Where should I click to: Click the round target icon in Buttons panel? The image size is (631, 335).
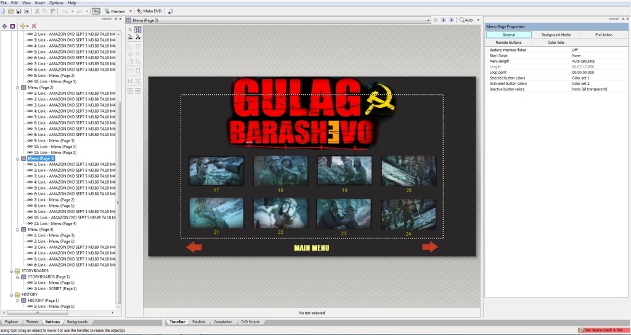4,26
